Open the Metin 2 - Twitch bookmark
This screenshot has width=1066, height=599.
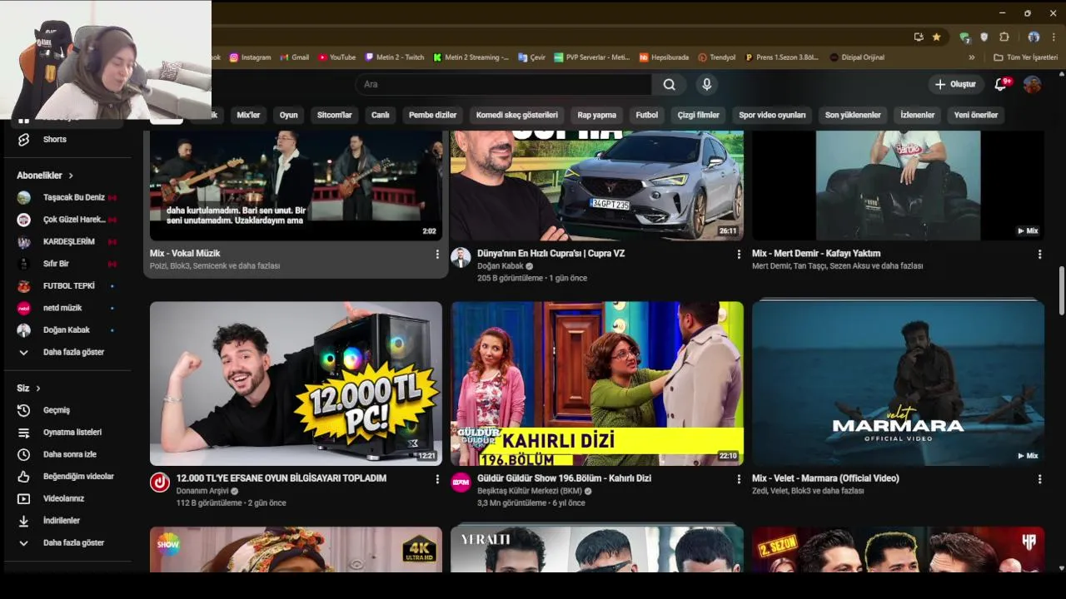pyautogui.click(x=395, y=57)
